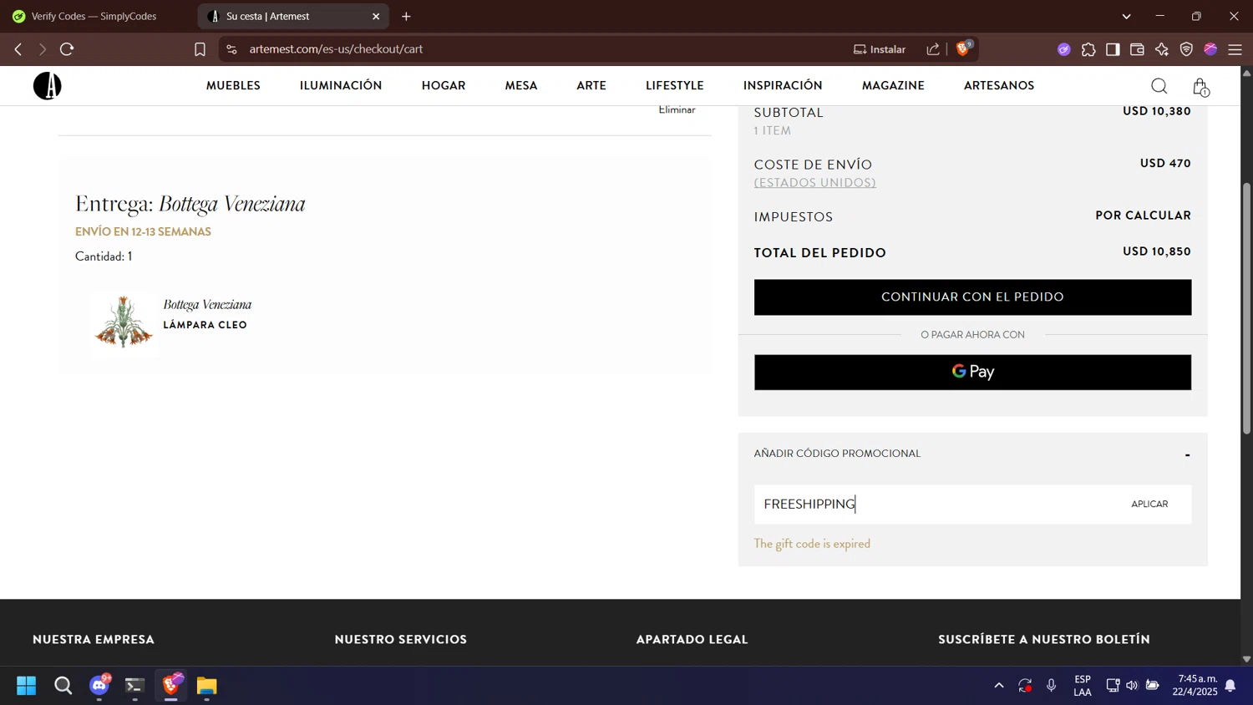The width and height of the screenshot is (1253, 705).
Task: Share this page with the share icon
Action: pos(933,49)
